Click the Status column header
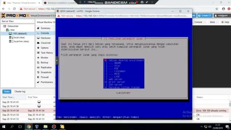The height and width of the screenshot is (130, 231). pyautogui.click(x=200, y=97)
